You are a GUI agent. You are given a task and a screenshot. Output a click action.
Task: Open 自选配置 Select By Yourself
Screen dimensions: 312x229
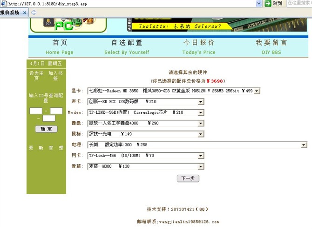[127, 47]
